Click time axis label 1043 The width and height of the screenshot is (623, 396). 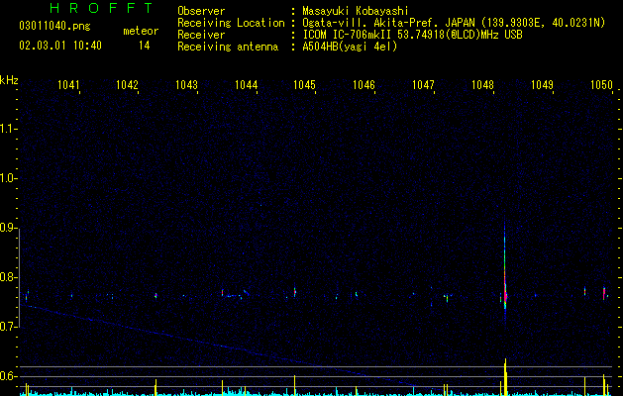point(187,85)
